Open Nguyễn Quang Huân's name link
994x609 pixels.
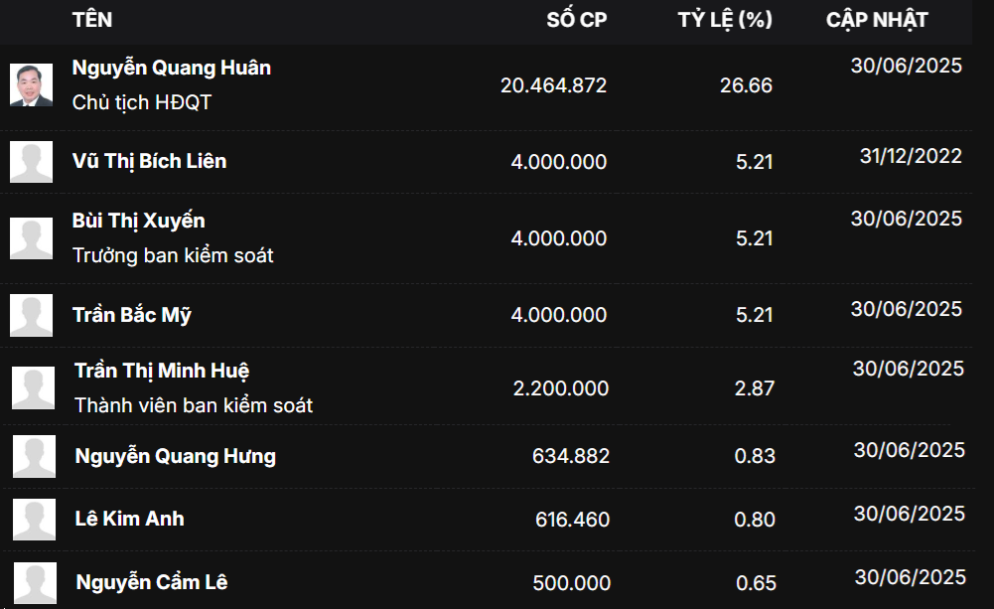pos(172,68)
